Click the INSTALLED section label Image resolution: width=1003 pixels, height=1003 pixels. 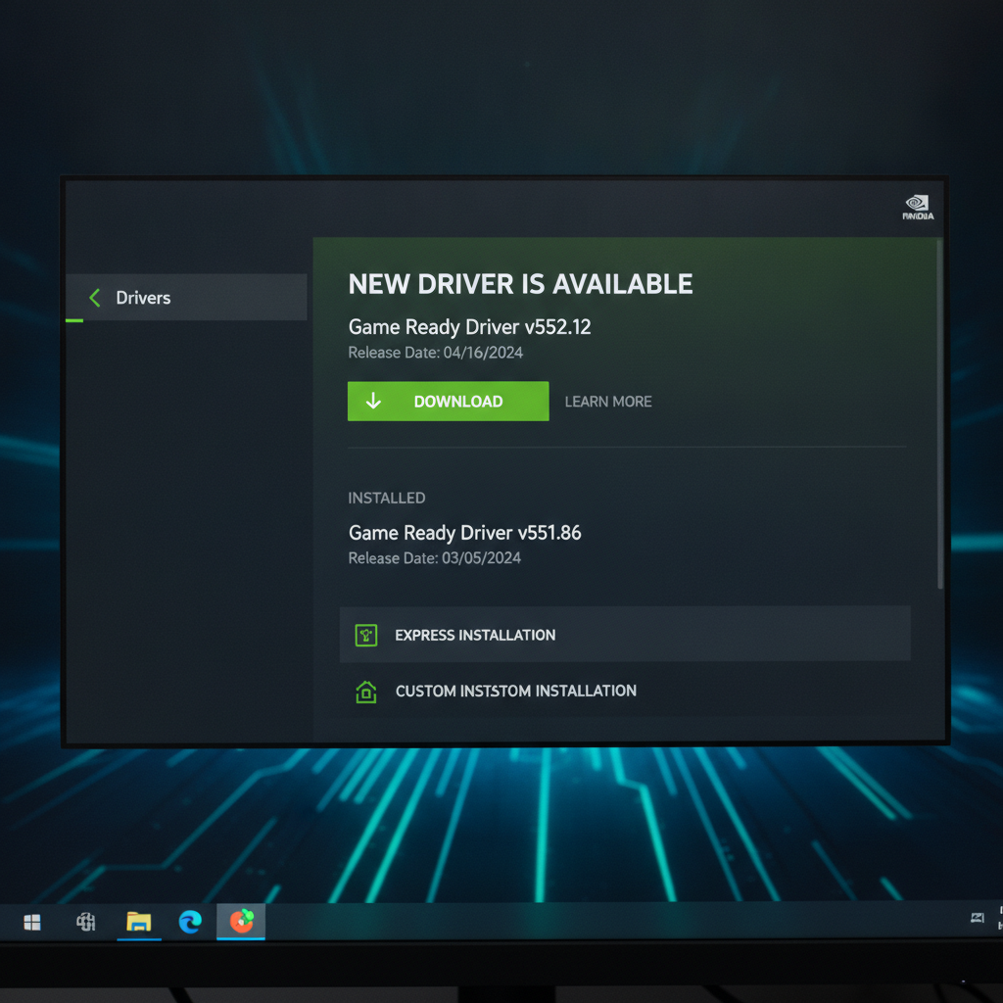point(386,498)
